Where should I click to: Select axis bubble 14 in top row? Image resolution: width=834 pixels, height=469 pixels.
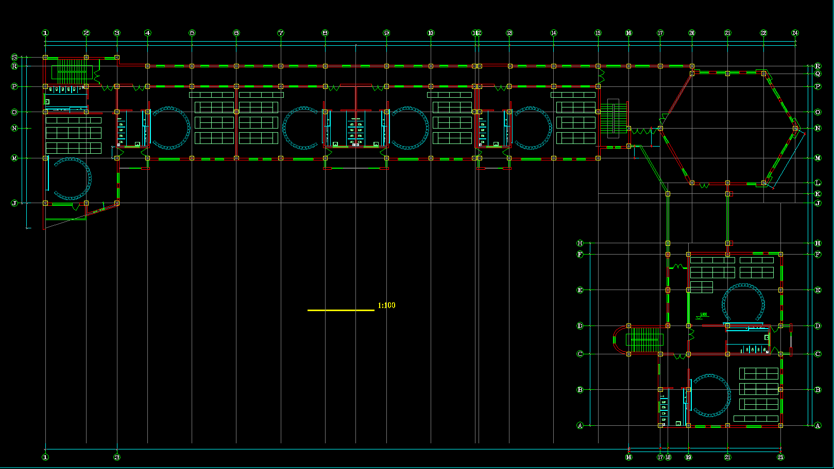(553, 33)
